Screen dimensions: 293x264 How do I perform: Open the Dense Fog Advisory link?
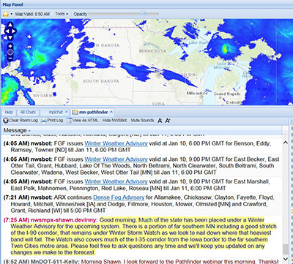[119, 197]
